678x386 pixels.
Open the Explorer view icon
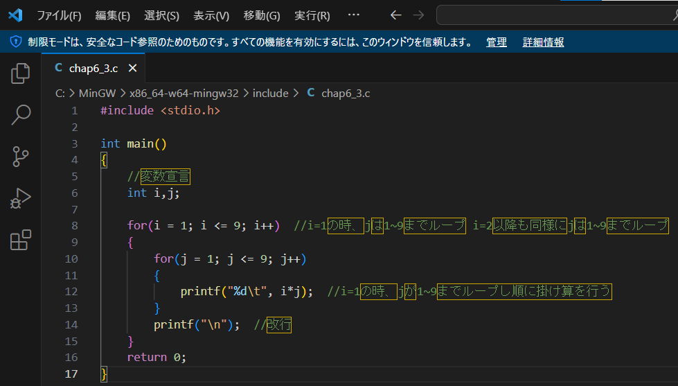point(20,73)
